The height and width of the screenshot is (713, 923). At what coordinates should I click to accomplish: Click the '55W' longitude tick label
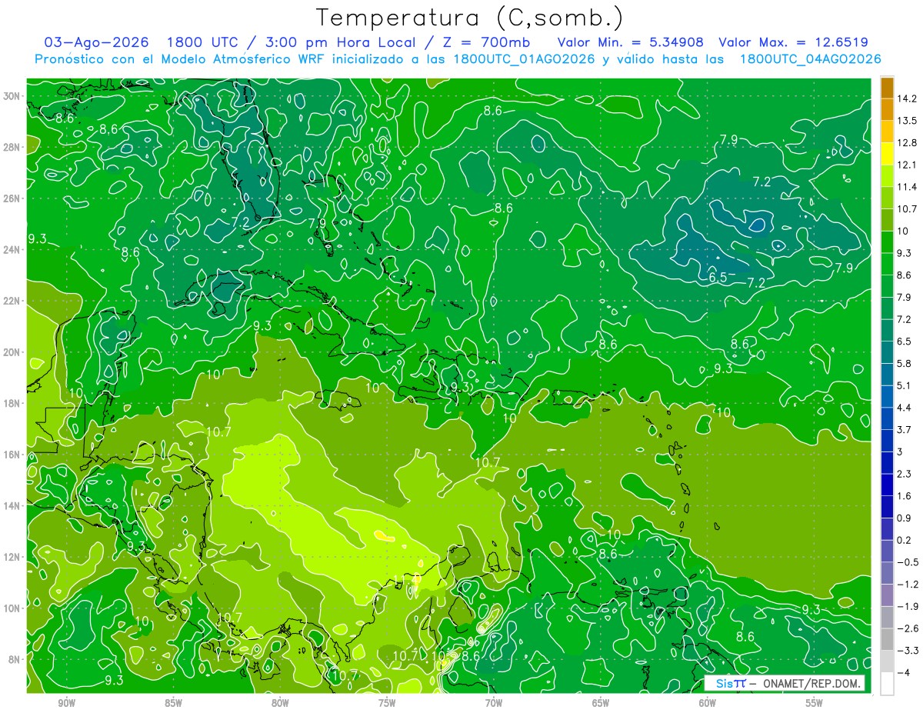815,703
